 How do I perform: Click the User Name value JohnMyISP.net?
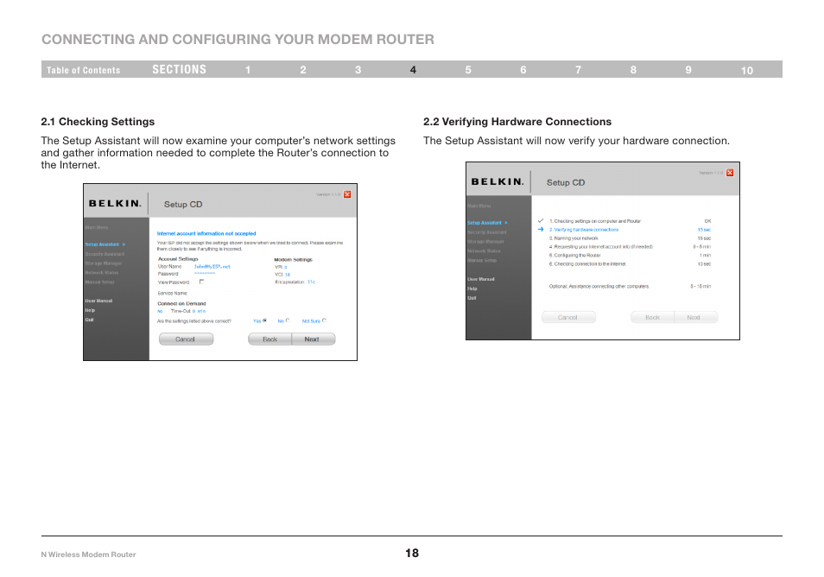click(212, 267)
